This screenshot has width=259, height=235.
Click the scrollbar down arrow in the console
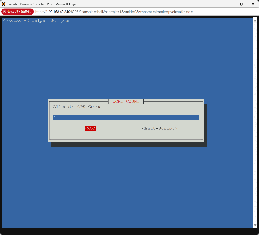tap(255, 225)
